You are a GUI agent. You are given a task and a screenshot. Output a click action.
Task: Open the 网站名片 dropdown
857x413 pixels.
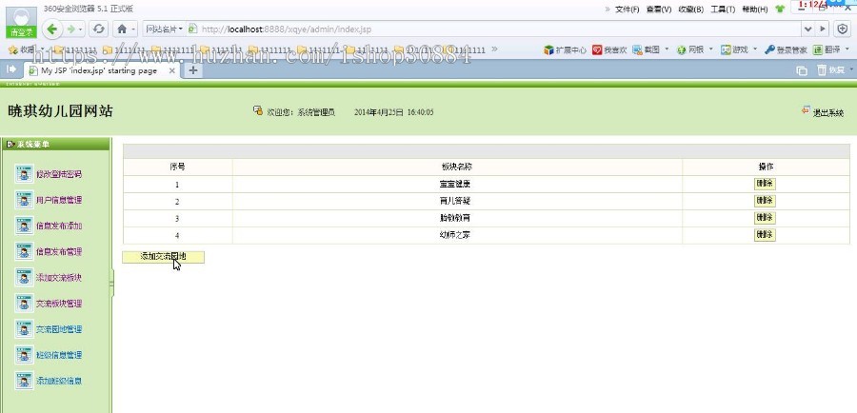[x=164, y=29]
